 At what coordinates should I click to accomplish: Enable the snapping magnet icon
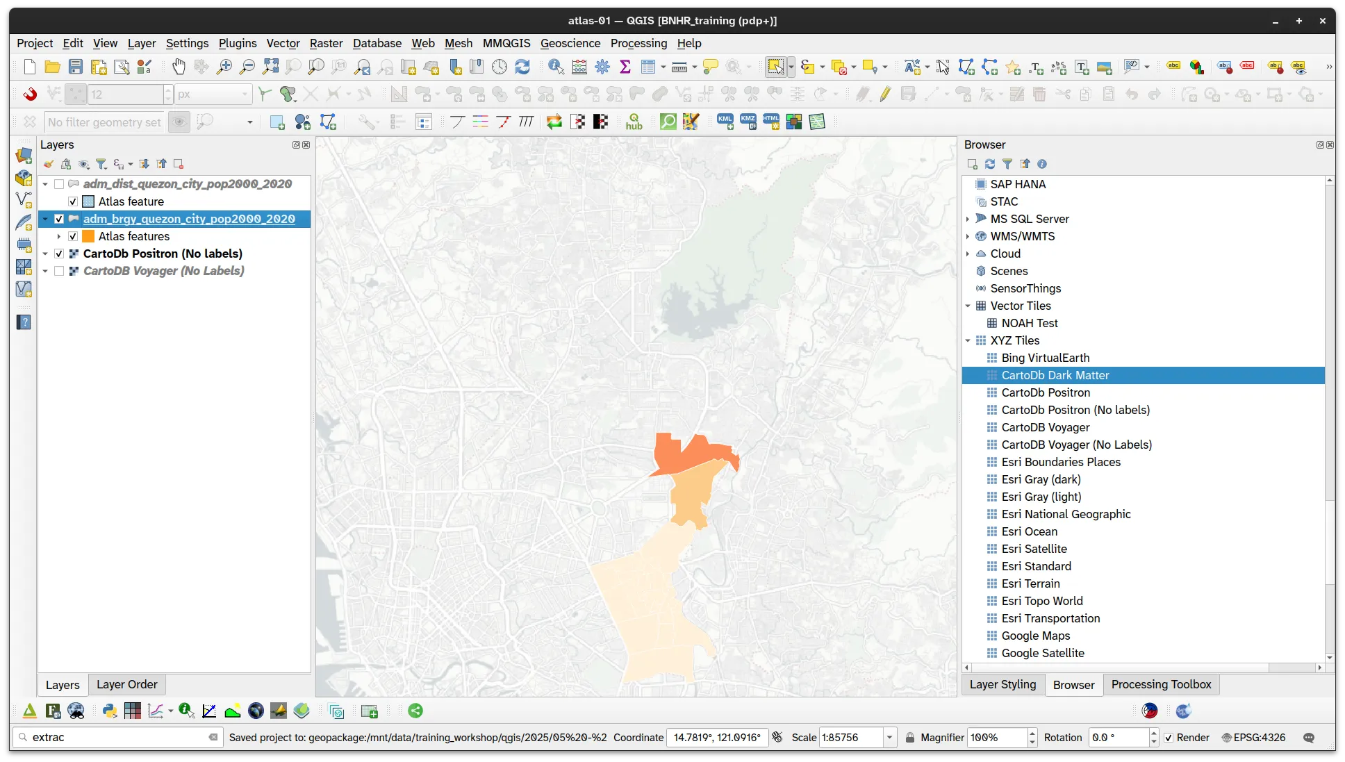pos(30,94)
